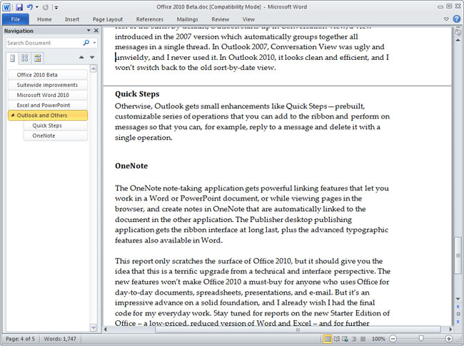Toggle the ribbon with the minimize caret
The width and height of the screenshot is (464, 346).
tap(446, 19)
